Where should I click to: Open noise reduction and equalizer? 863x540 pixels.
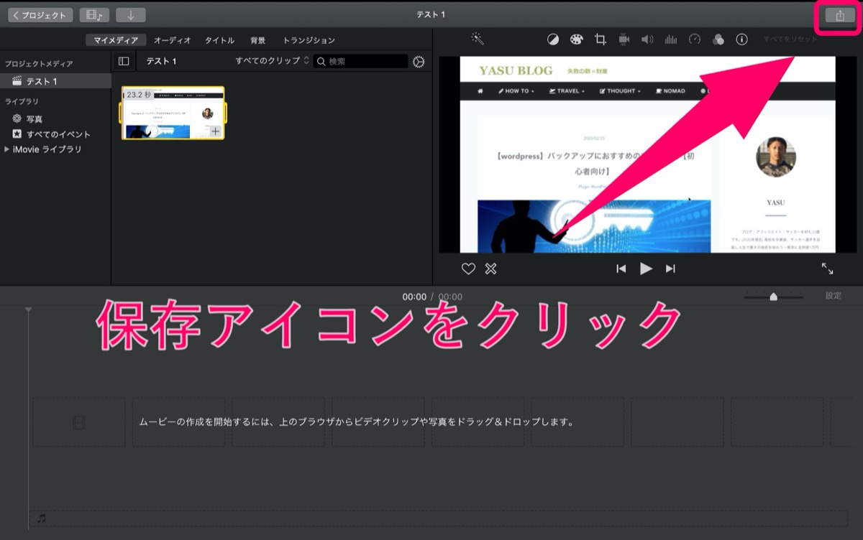pyautogui.click(x=671, y=39)
